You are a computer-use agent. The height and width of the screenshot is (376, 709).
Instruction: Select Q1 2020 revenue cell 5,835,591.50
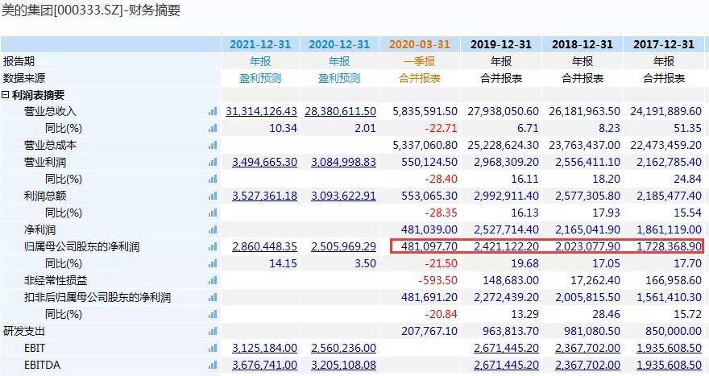click(x=425, y=111)
